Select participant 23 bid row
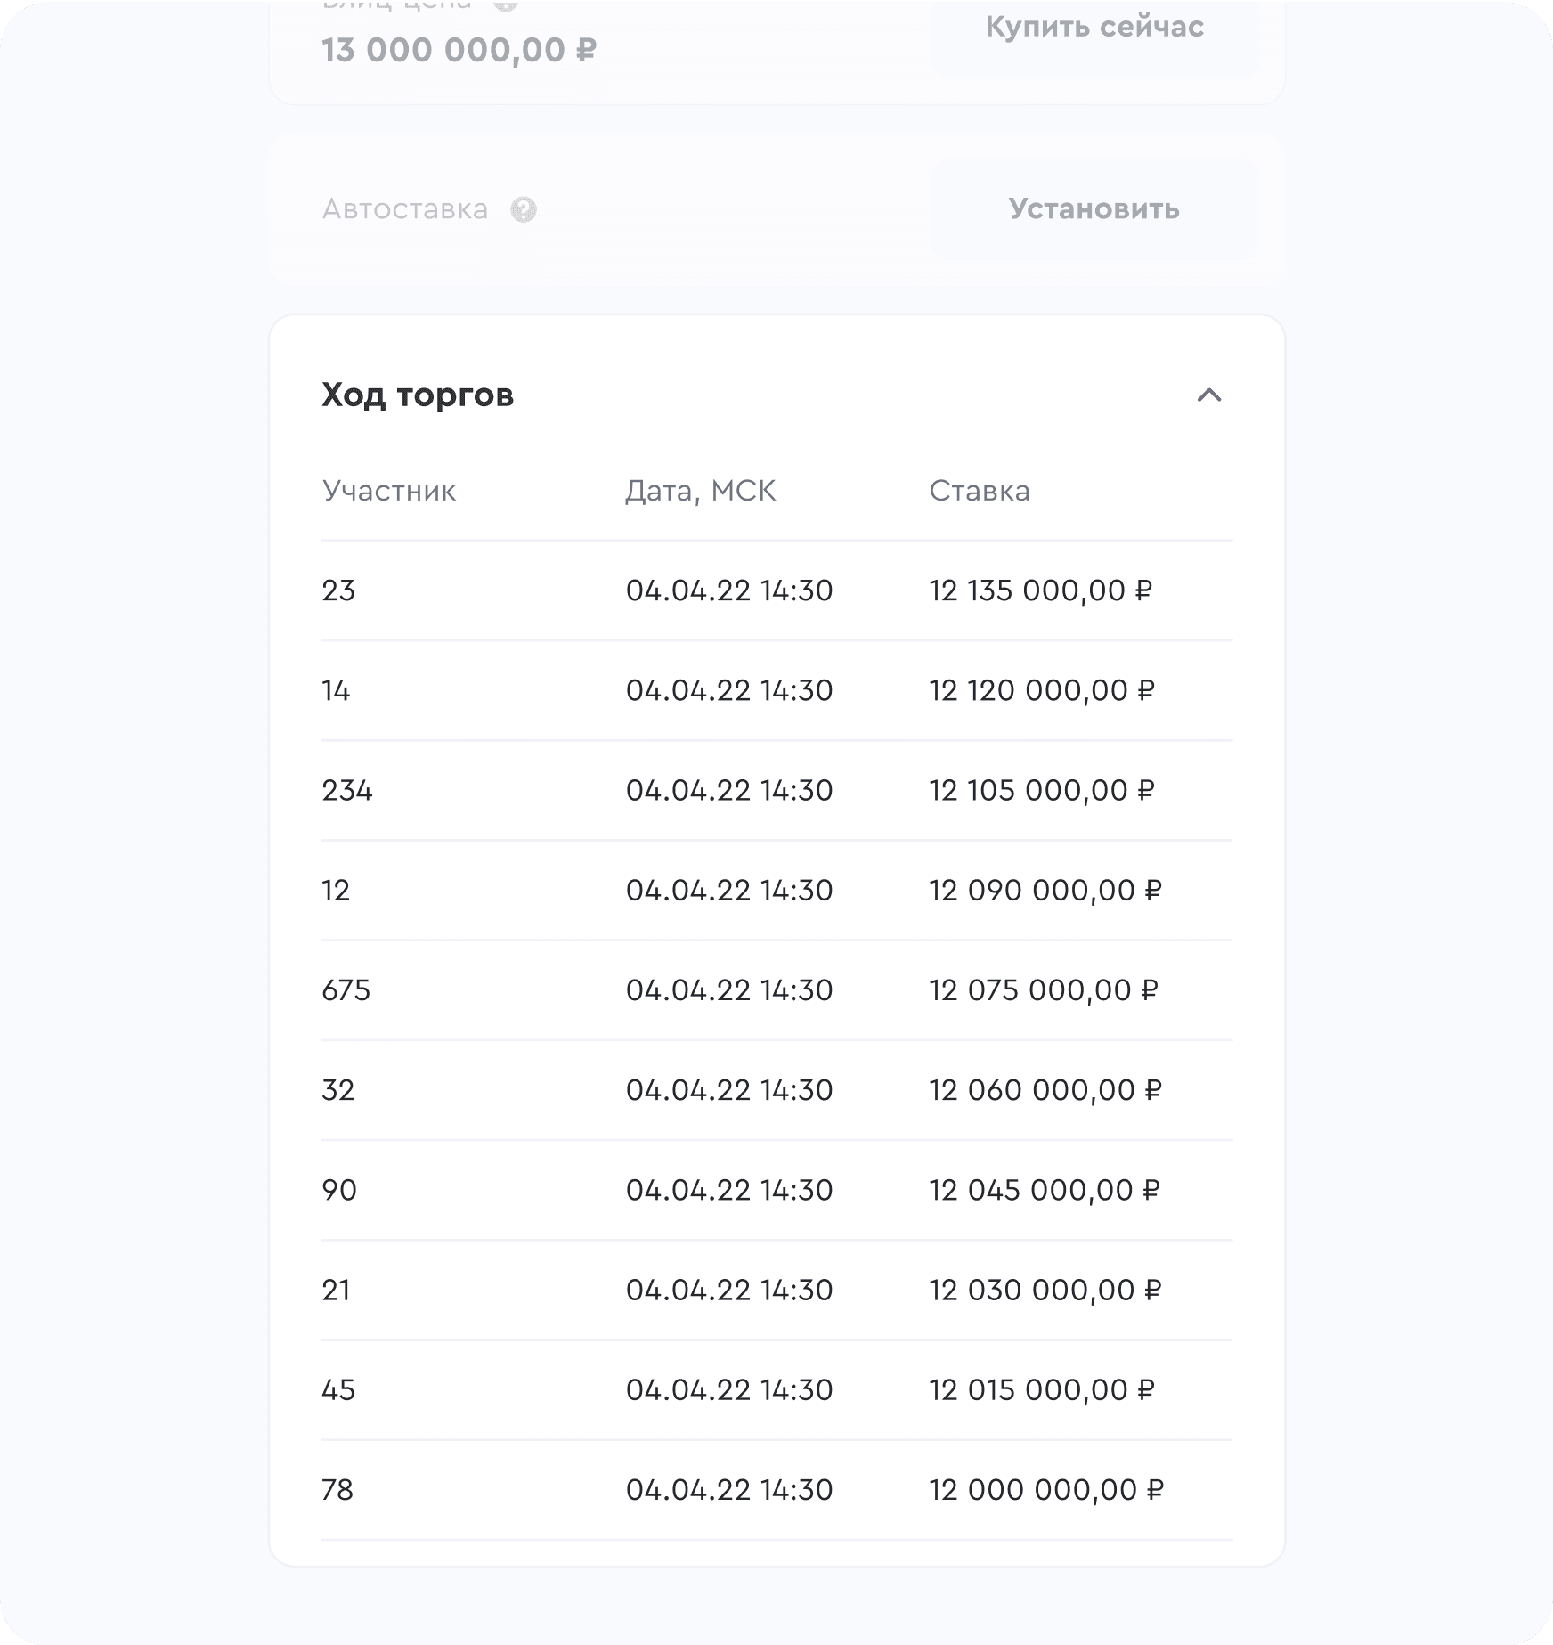The width and height of the screenshot is (1553, 1645). (776, 590)
